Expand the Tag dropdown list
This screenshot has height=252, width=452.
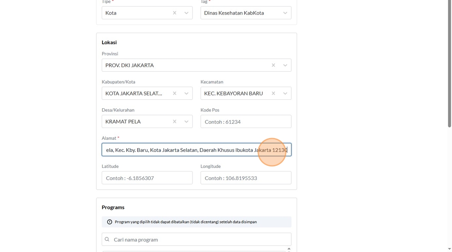(285, 13)
